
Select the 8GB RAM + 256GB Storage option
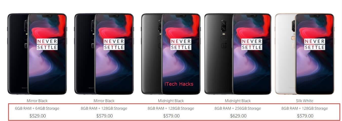click(x=238, y=108)
